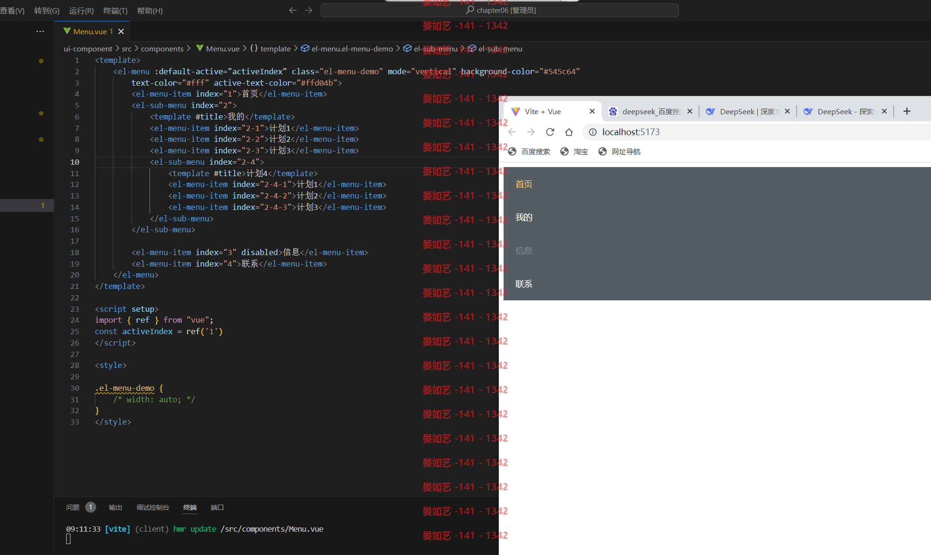Select the 联系 menu item in page
The image size is (931, 555).
717,284
